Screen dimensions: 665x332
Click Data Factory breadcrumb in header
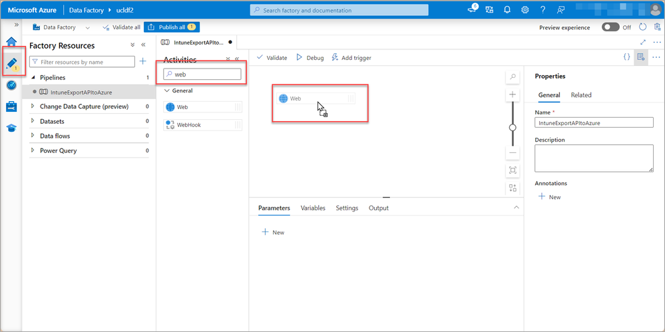pyautogui.click(x=86, y=10)
